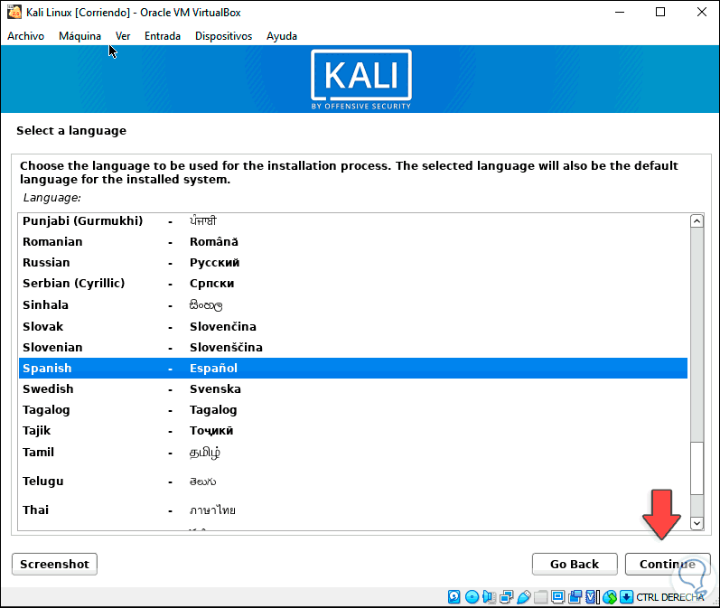Click the shared folders status icon
The image size is (720, 608).
coord(540,596)
